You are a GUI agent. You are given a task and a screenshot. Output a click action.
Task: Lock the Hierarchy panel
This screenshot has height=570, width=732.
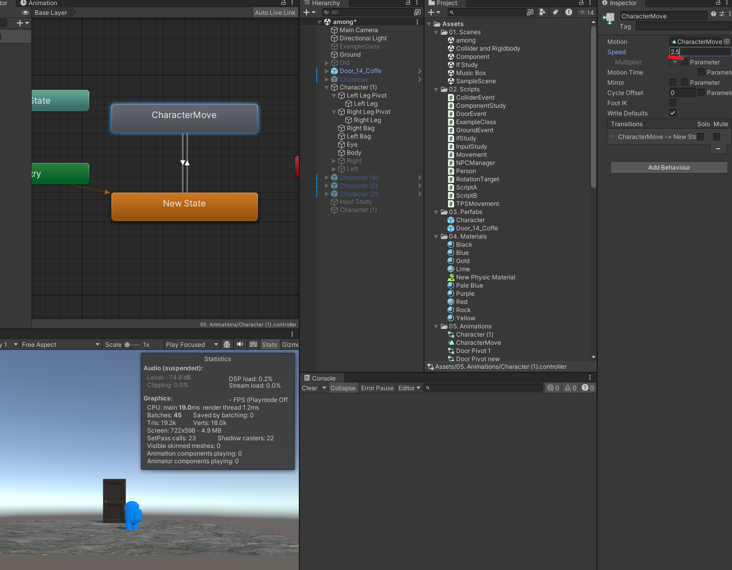click(408, 3)
